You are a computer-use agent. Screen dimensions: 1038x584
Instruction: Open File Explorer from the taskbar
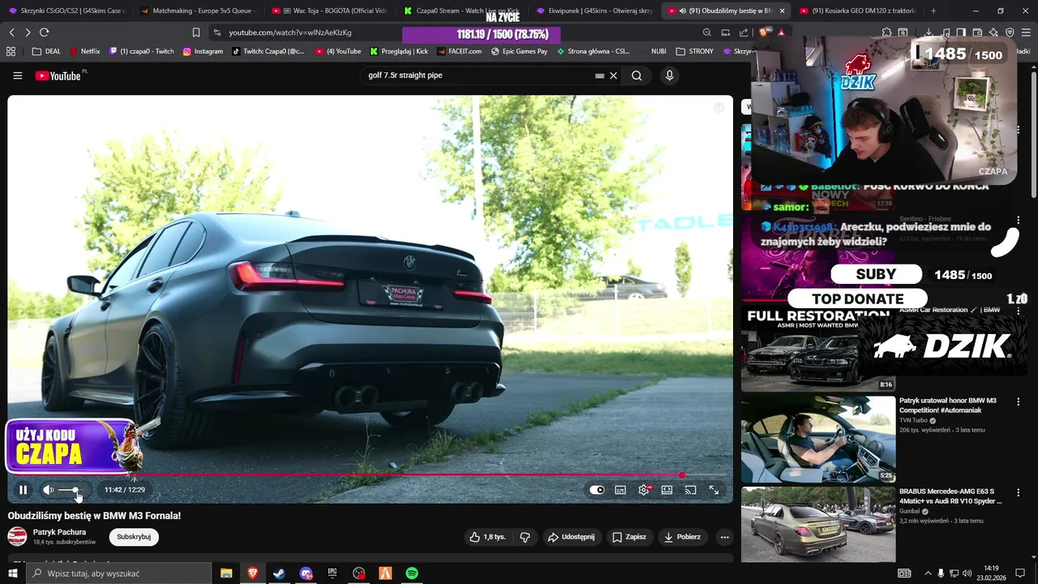tap(226, 573)
